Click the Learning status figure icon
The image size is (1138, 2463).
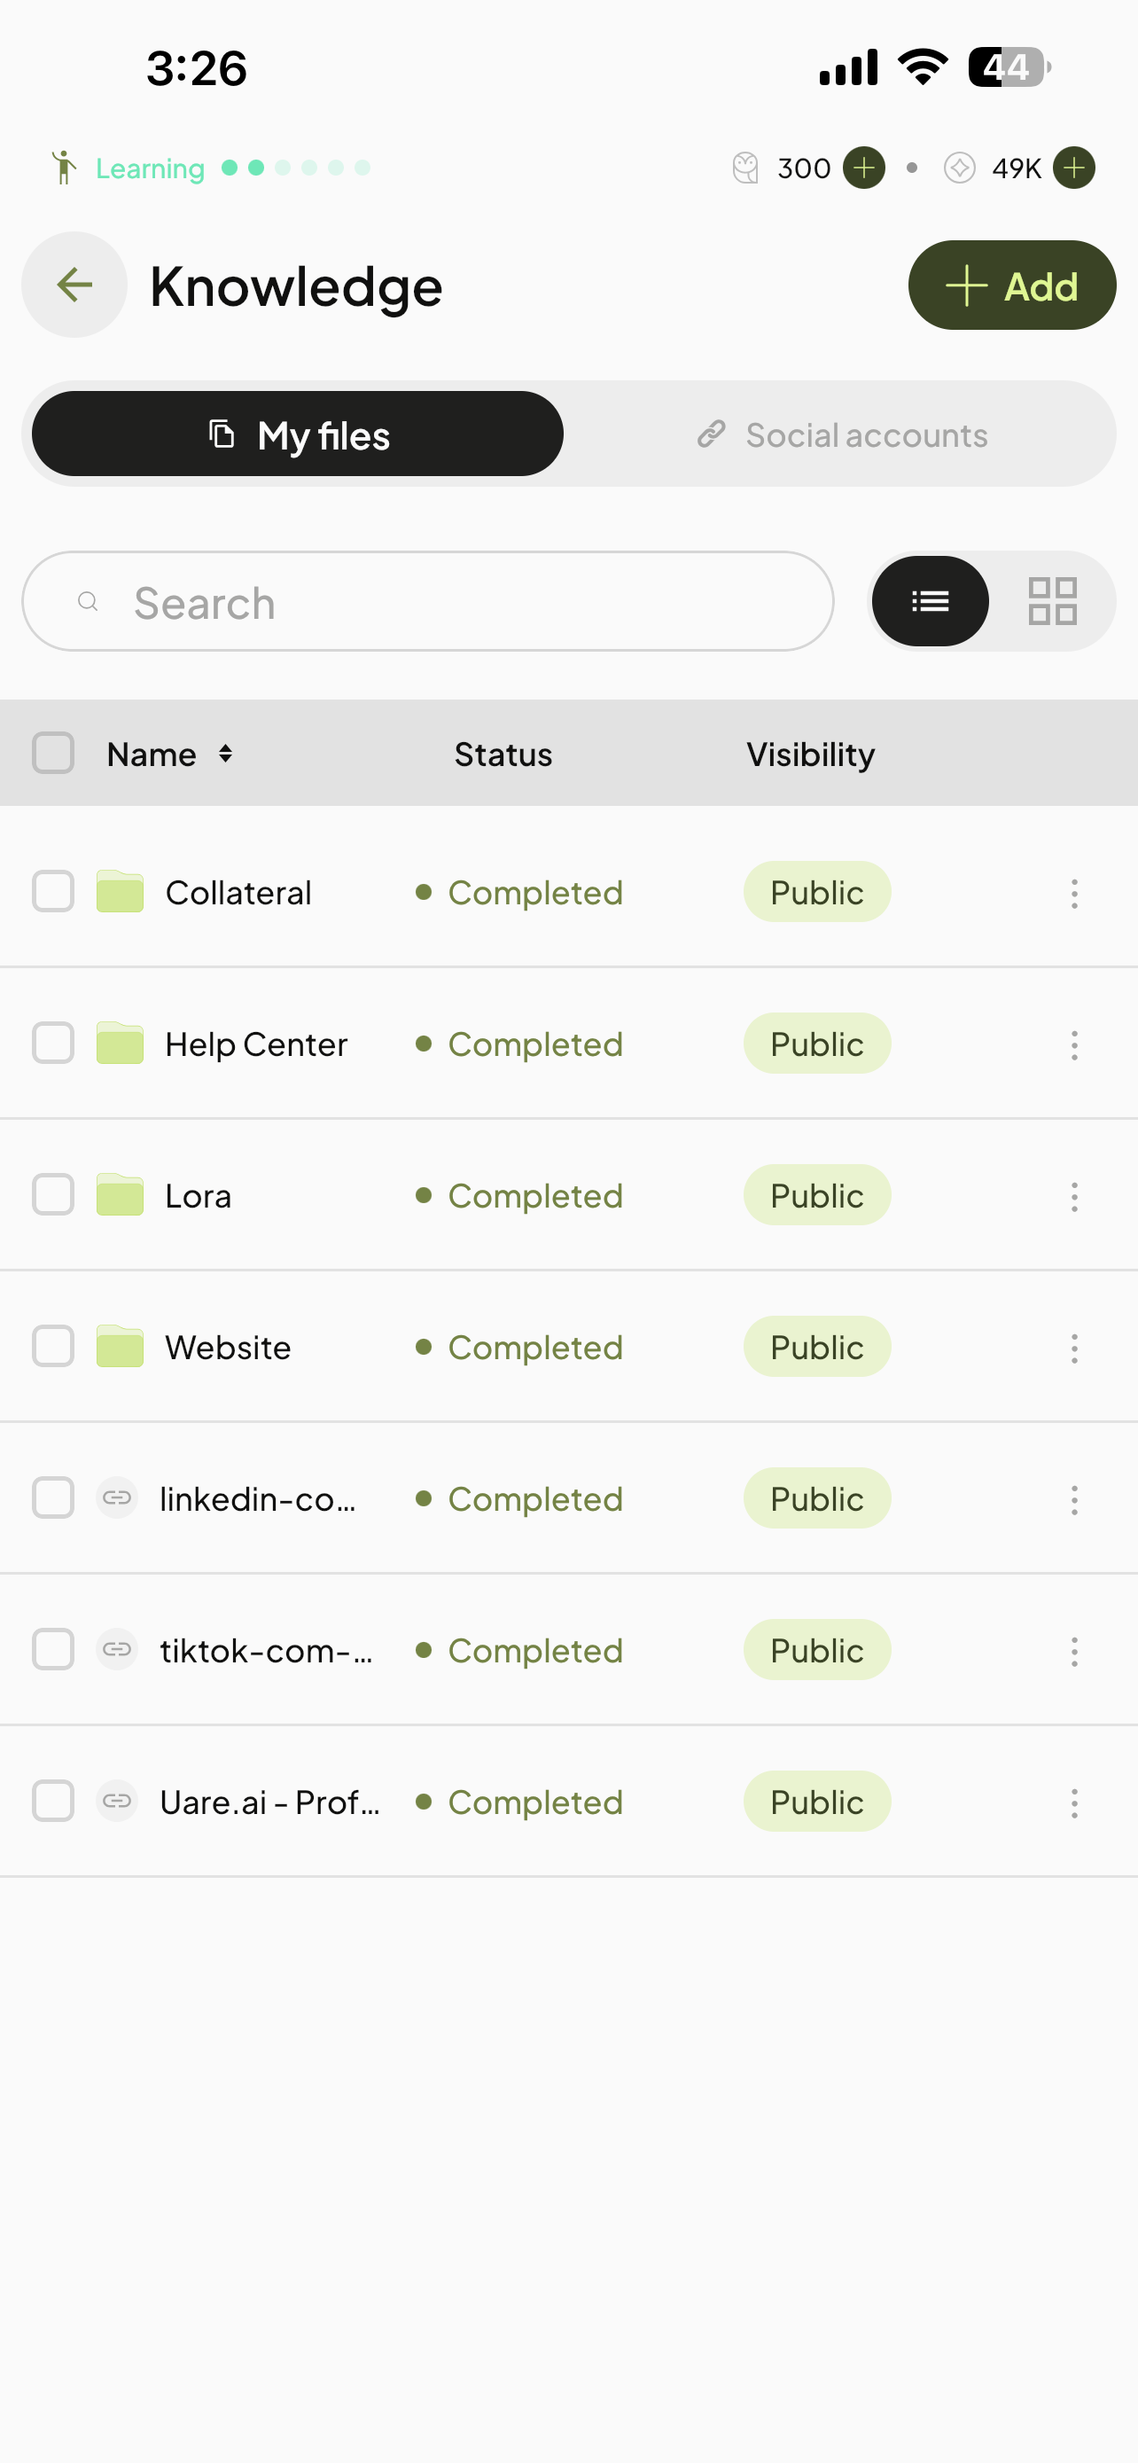pyautogui.click(x=64, y=168)
